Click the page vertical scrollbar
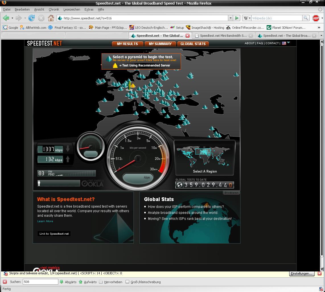 322,155
